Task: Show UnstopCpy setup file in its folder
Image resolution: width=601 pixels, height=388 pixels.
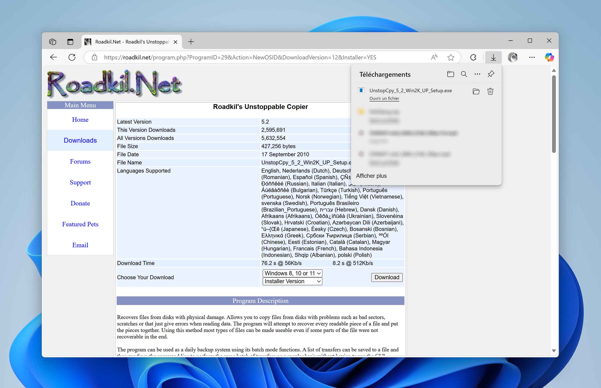Action: coord(476,91)
